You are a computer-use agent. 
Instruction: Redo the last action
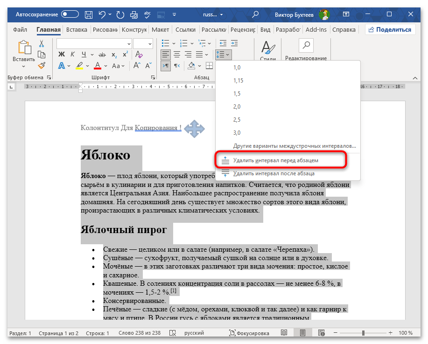pos(120,15)
